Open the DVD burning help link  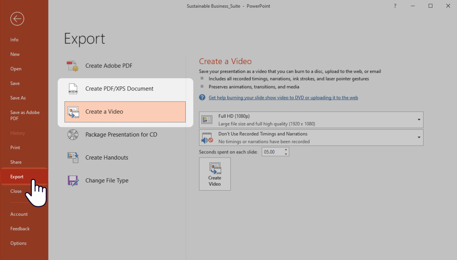coord(283,97)
